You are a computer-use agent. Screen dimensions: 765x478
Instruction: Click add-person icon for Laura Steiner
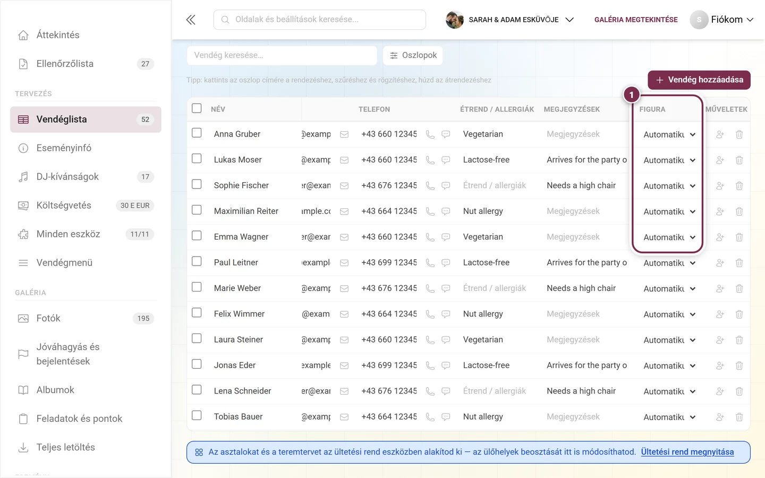tap(720, 340)
